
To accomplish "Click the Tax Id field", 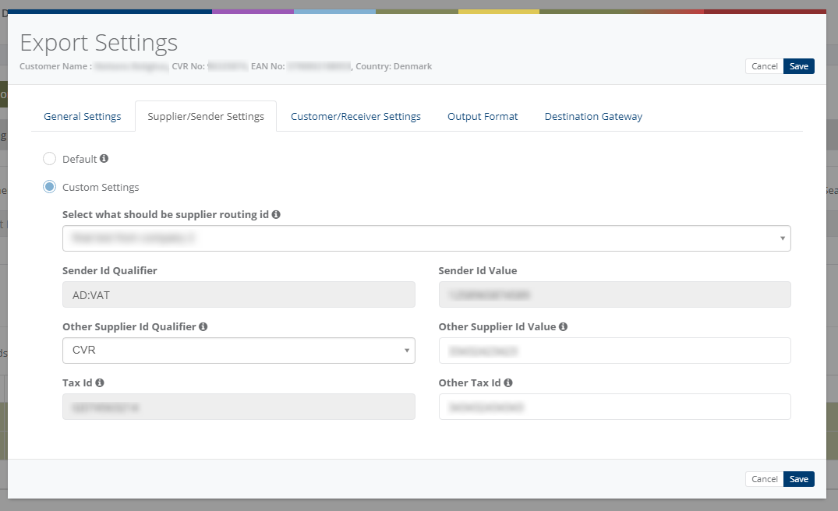I will coord(239,407).
